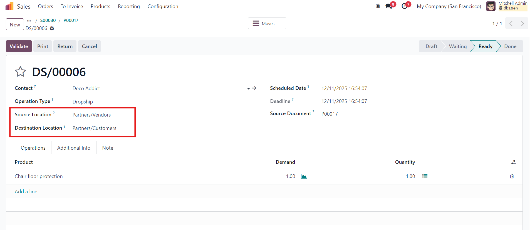This screenshot has width=530, height=230.
Task: Open the Moves smart button
Action: click(x=267, y=23)
